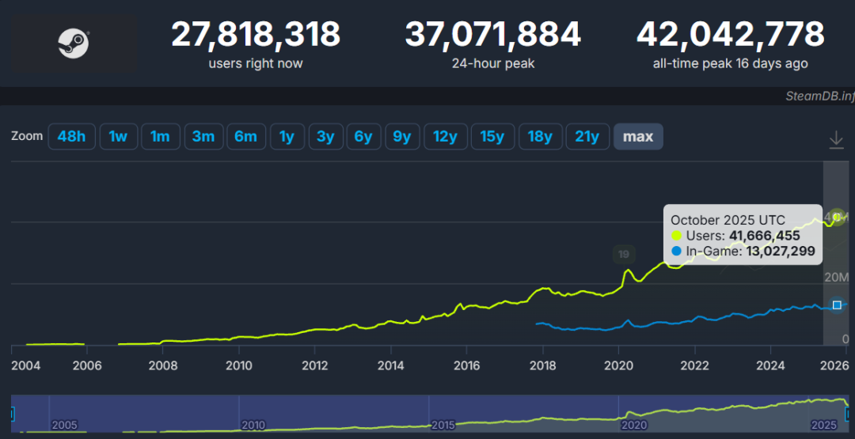Click the blue In-Game square data marker
This screenshot has height=439, width=855.
click(x=837, y=305)
